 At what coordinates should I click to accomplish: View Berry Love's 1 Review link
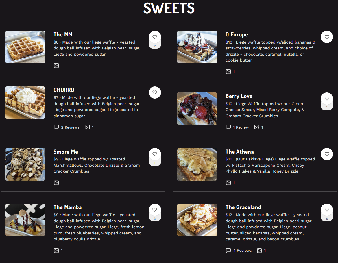pyautogui.click(x=238, y=127)
